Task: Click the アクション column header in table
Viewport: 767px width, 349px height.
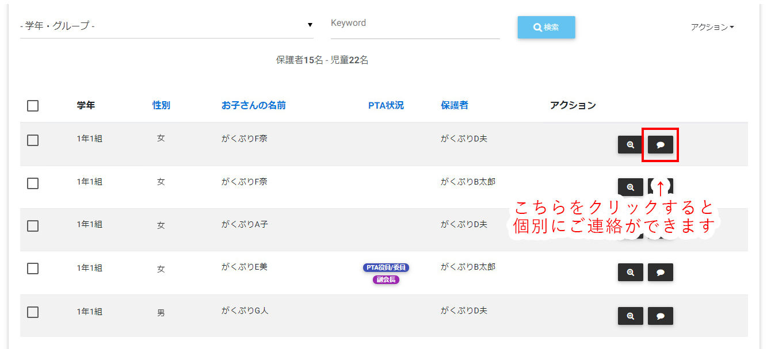Action: (573, 105)
